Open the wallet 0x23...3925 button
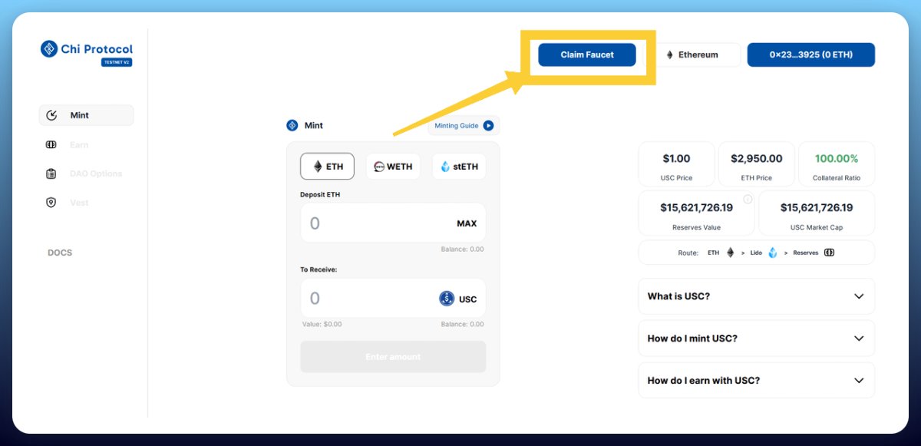The height and width of the screenshot is (446, 921). click(x=811, y=55)
